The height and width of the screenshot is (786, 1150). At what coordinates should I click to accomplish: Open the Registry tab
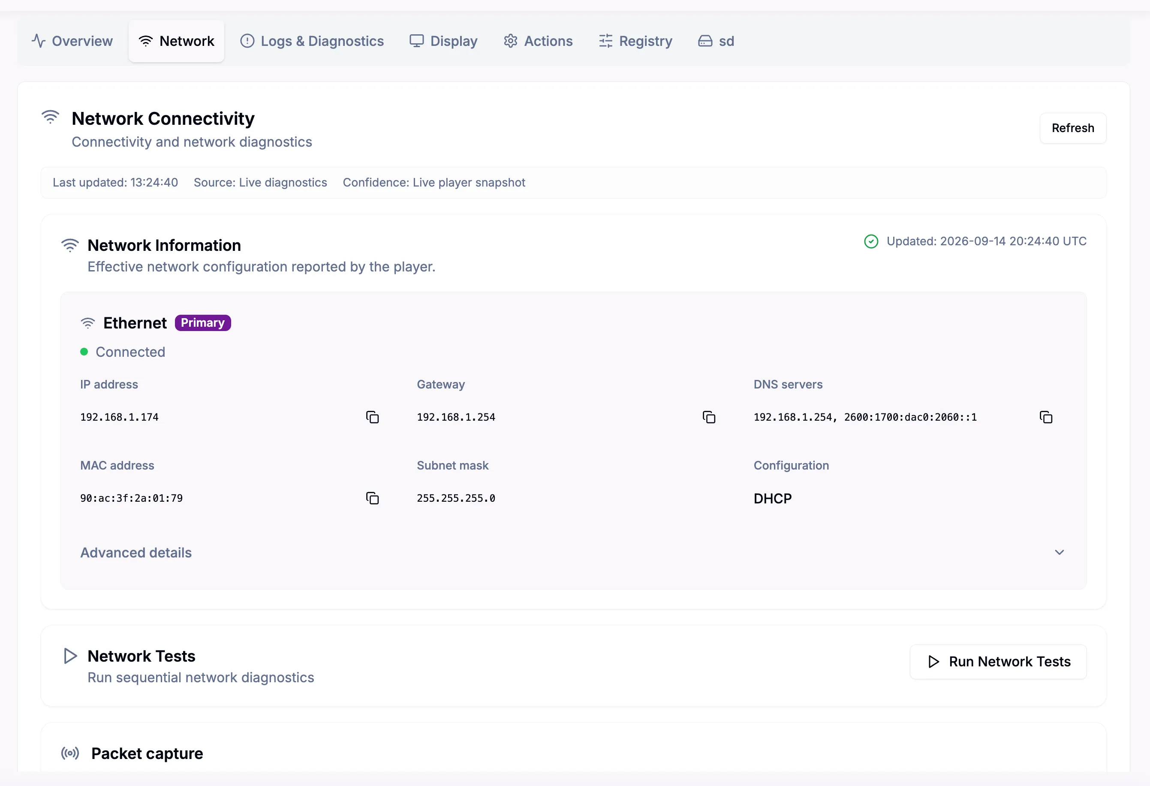point(636,41)
